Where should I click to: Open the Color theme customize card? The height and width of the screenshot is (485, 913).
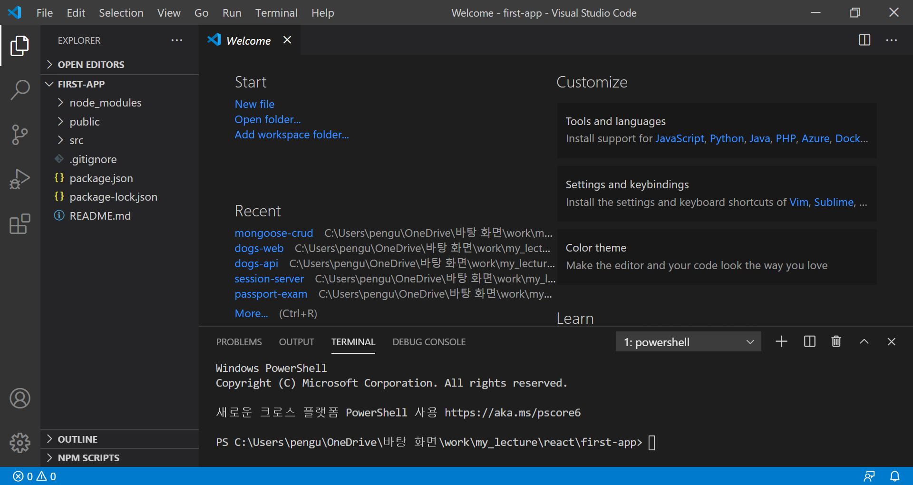tap(717, 257)
